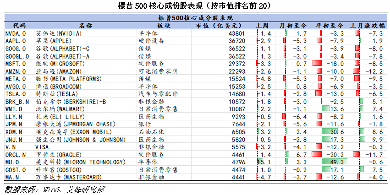
Task: Select ticker WMT.O
Action: tap(14, 109)
